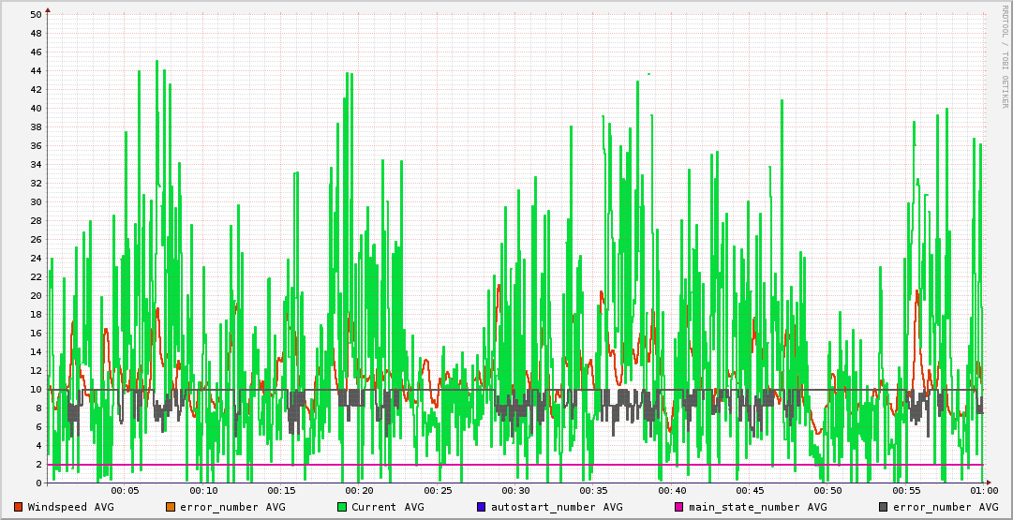Click the gray error_number legend swatch
1013x520 pixels.
tap(883, 507)
